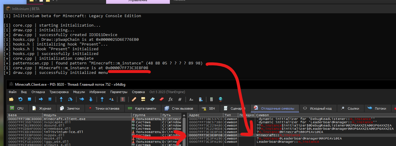Image resolution: width=396 pixels, height=146 pixels.
Task: Open the Файл menu
Action: tap(13, 92)
